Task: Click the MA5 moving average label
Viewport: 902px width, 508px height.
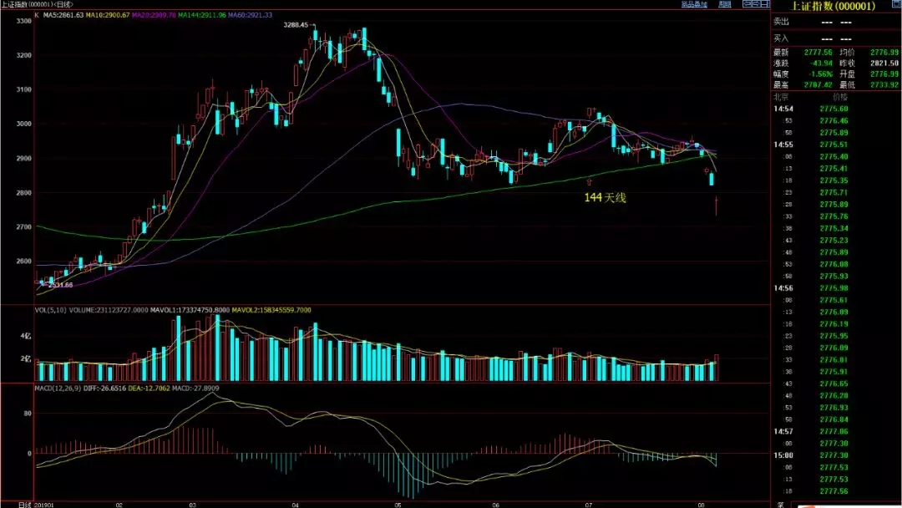Action: pyautogui.click(x=64, y=15)
